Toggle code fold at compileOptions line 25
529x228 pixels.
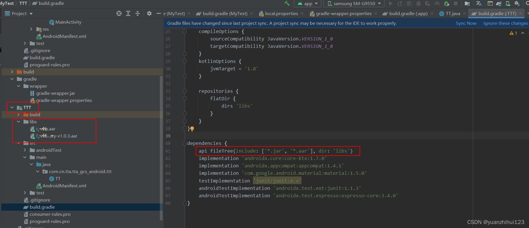click(x=185, y=31)
